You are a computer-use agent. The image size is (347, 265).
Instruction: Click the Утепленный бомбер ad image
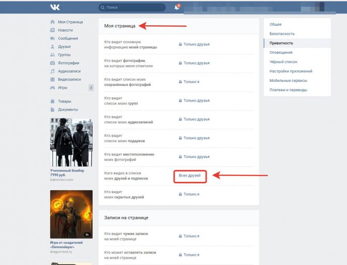71,142
